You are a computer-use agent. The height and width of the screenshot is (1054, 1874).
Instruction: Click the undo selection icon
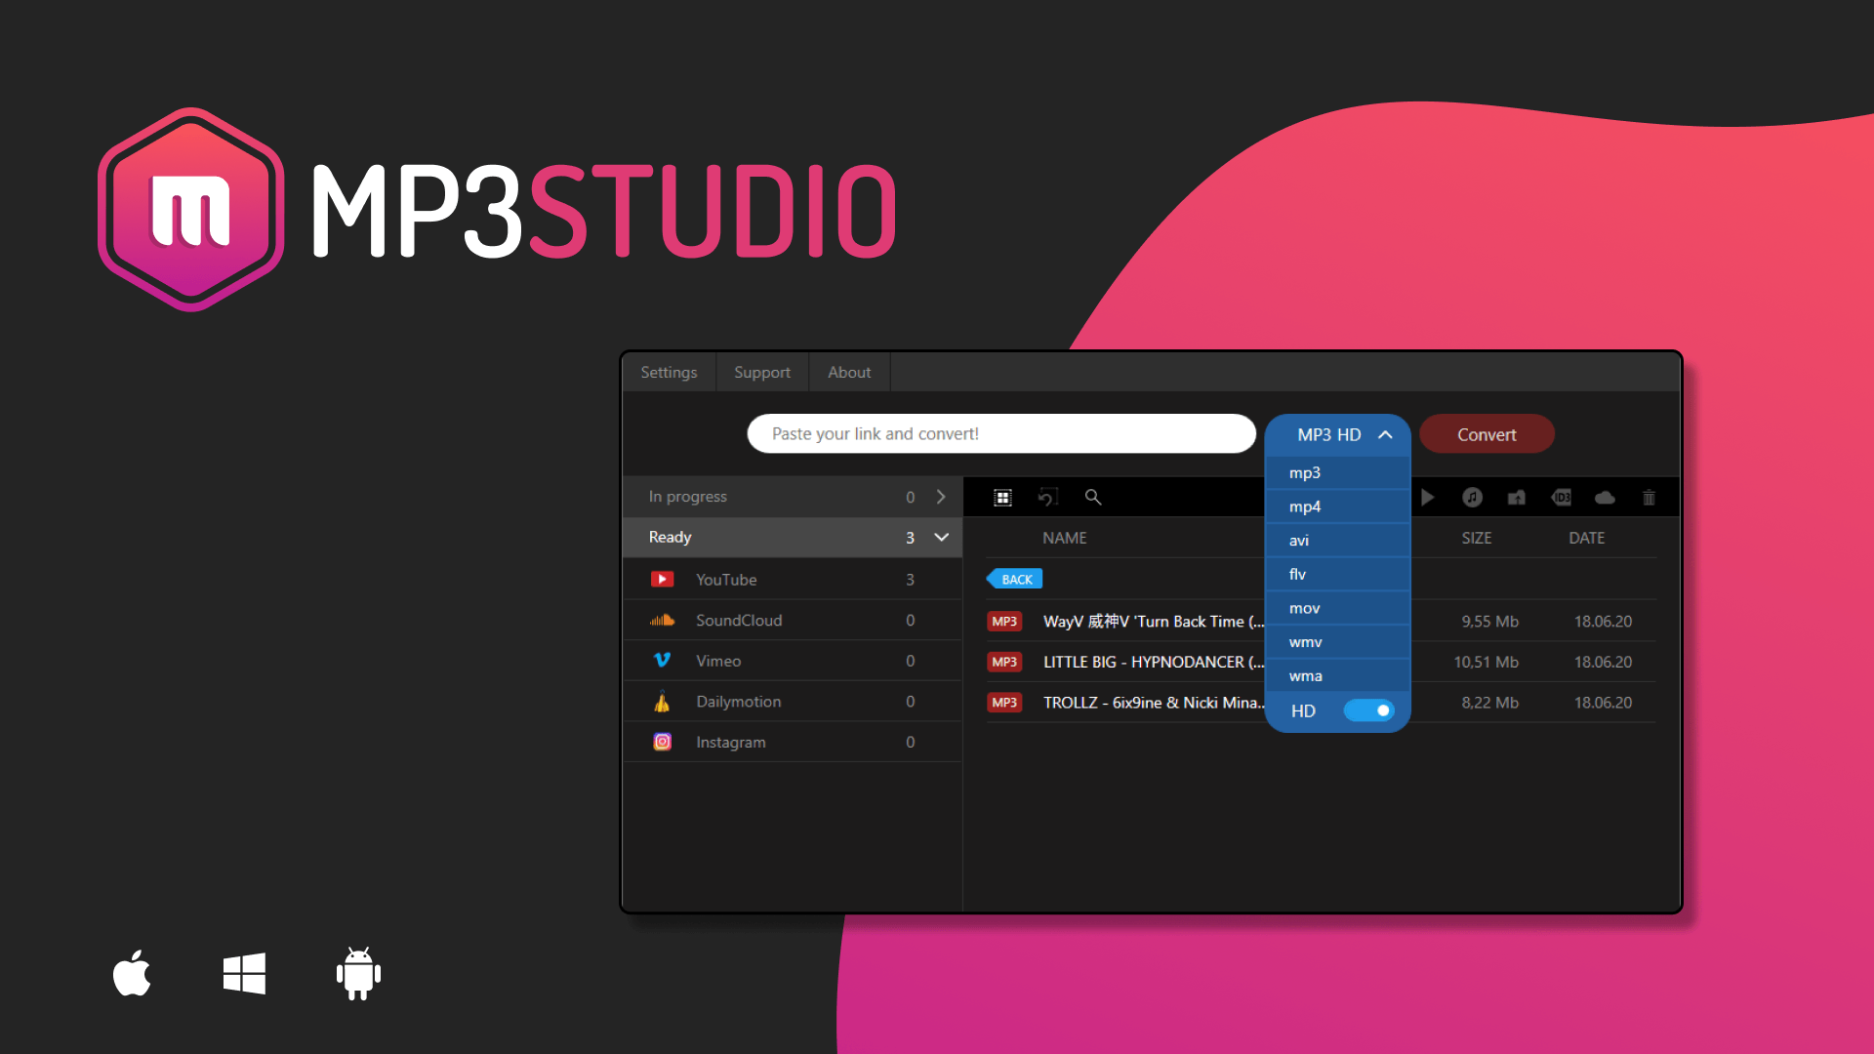pyautogui.click(x=1047, y=498)
